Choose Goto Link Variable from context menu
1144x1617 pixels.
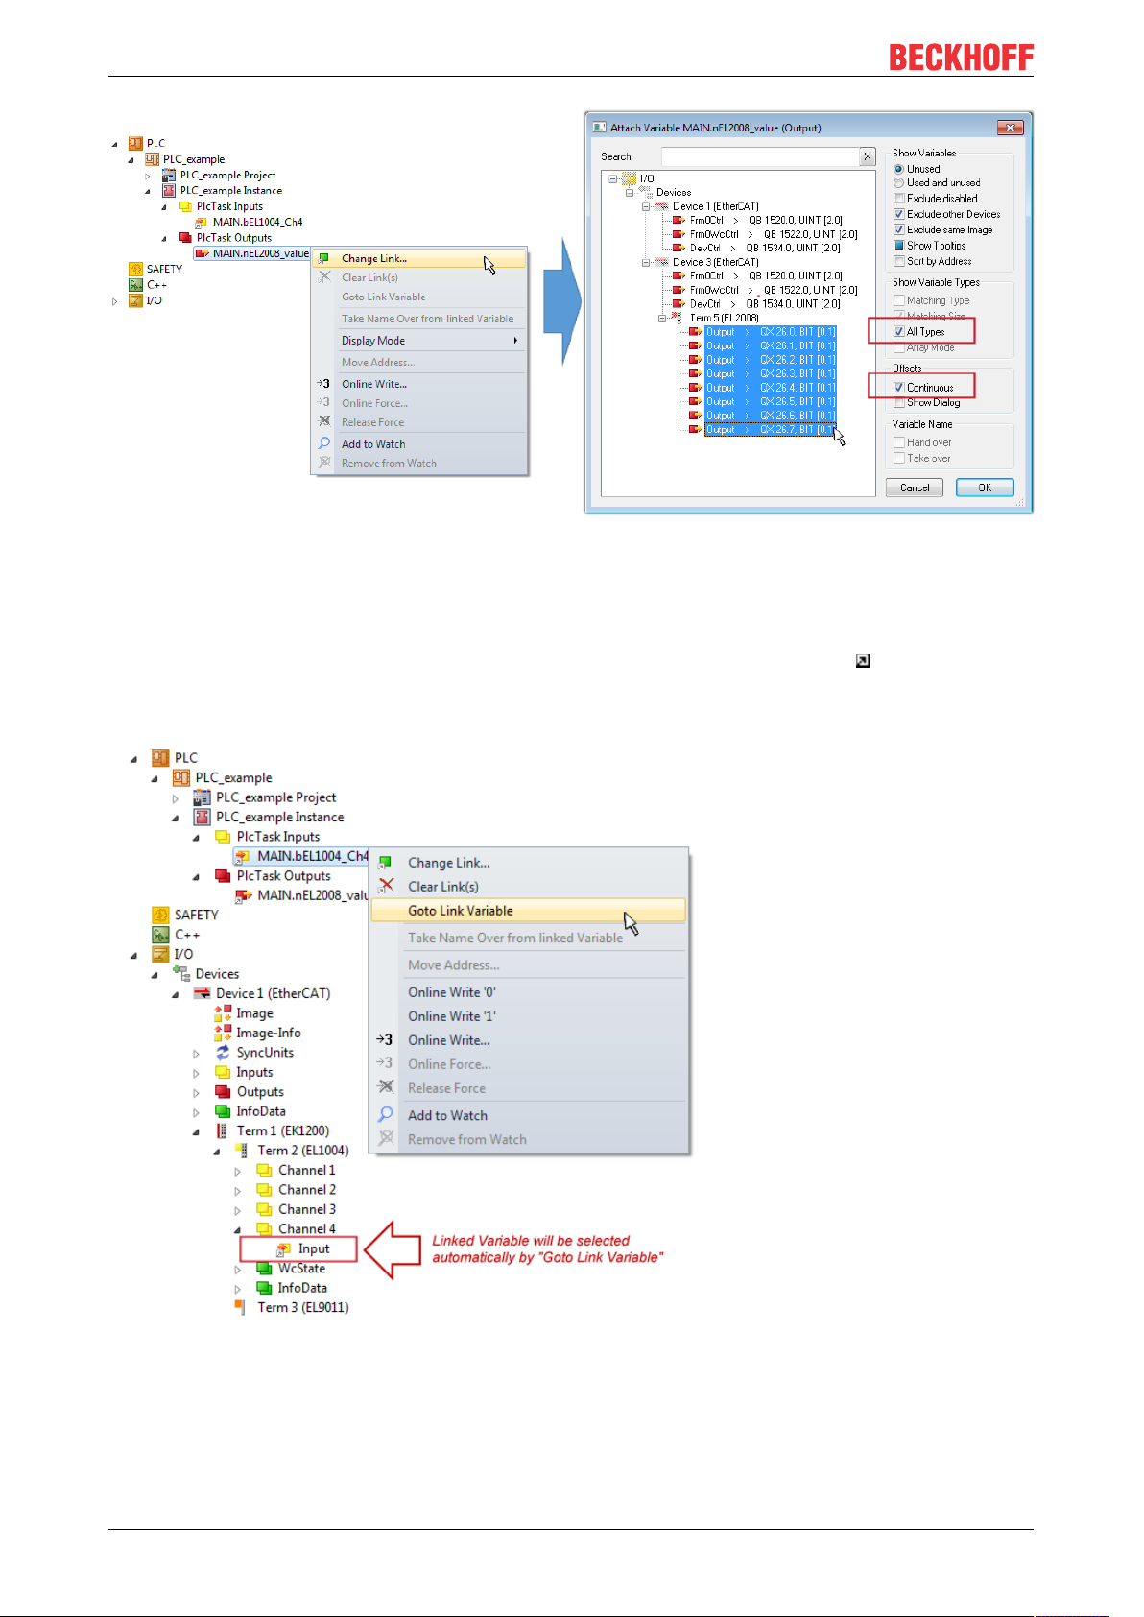click(461, 911)
